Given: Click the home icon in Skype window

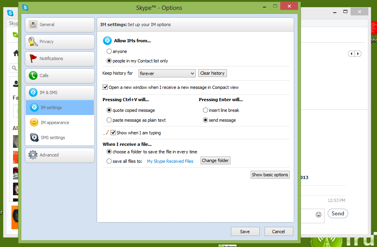Looking at the screenshot, I should pos(16,53).
